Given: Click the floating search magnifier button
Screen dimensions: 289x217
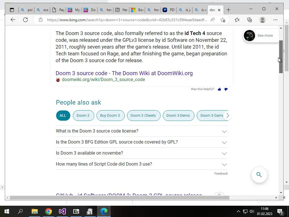Looking at the screenshot, I should click(x=259, y=175).
